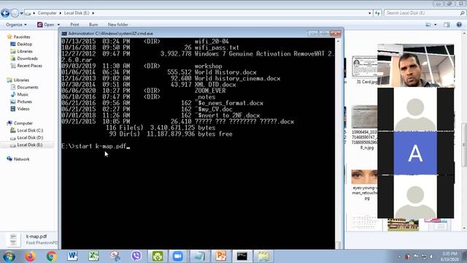Click the cmd.exe title bar icon
This screenshot has width=467, height=263.
pos(64,34)
